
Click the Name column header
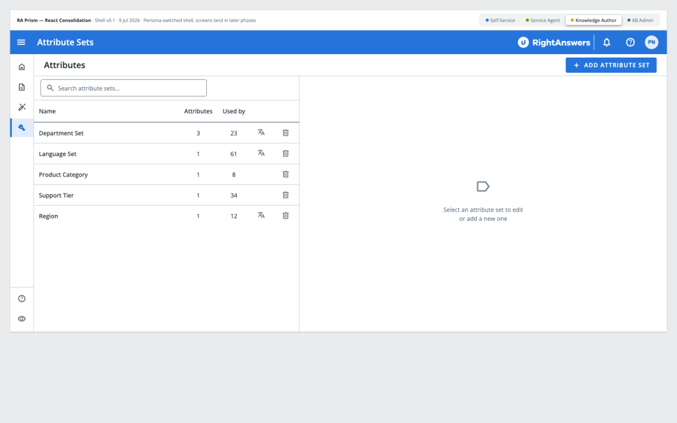47,111
